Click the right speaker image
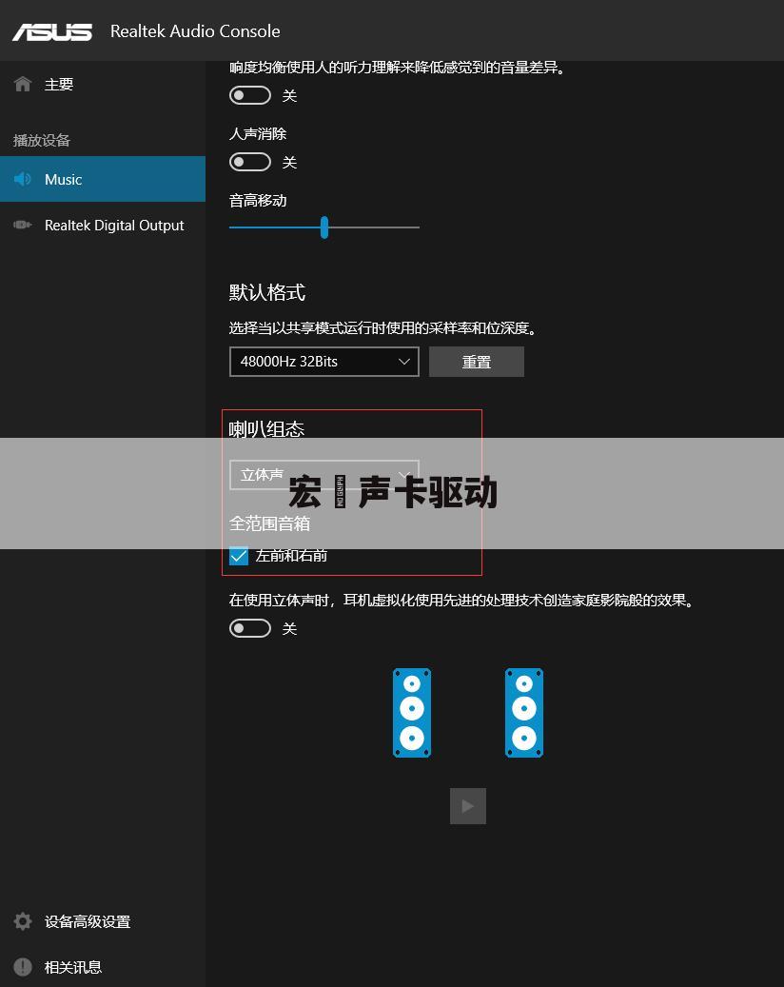Screen dimensions: 784x987 (524, 713)
